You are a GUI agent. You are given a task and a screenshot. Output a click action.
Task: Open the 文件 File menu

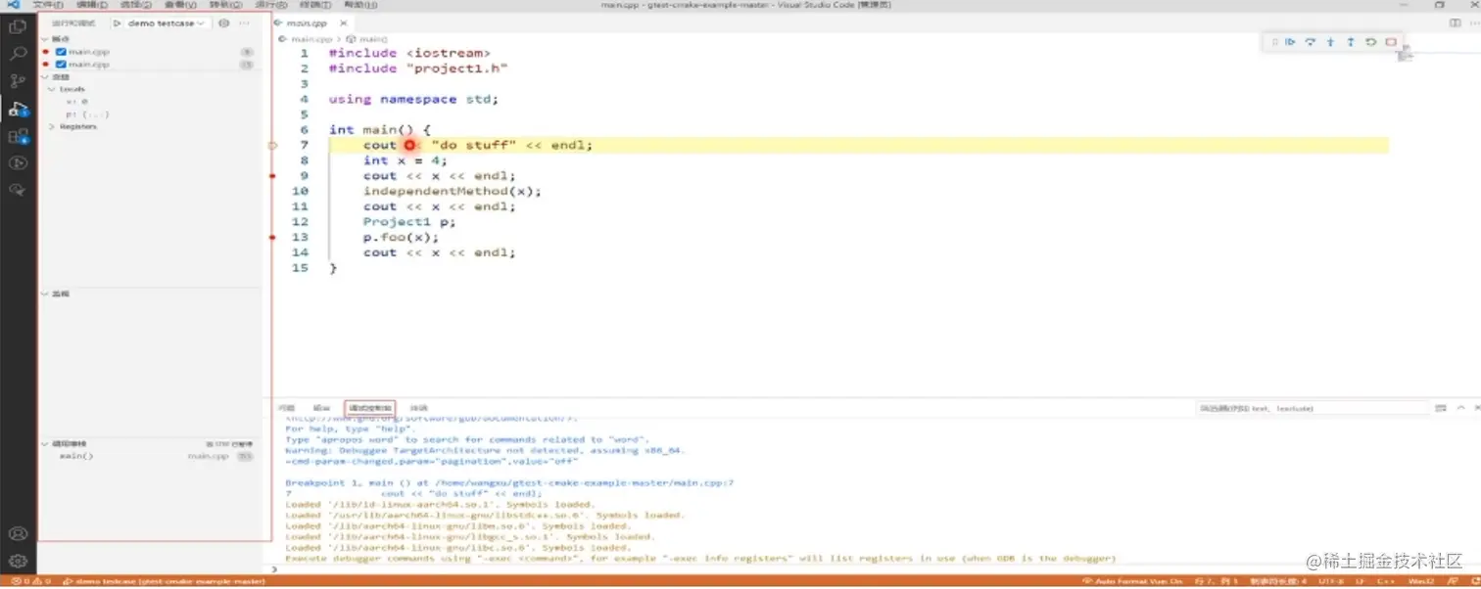[48, 5]
